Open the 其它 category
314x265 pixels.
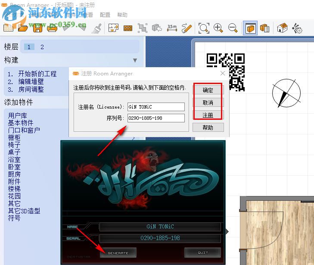[14, 203]
